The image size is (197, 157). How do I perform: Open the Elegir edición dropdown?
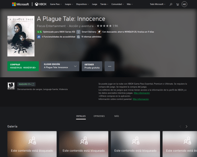click(60, 66)
